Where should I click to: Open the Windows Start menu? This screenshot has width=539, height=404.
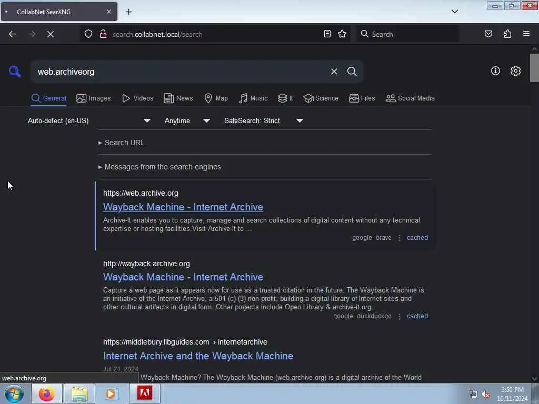(x=14, y=393)
